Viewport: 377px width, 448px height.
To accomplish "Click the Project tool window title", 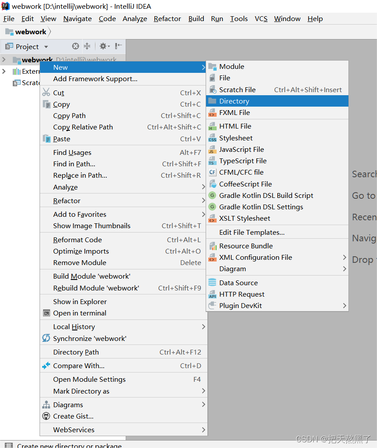I will (x=27, y=47).
